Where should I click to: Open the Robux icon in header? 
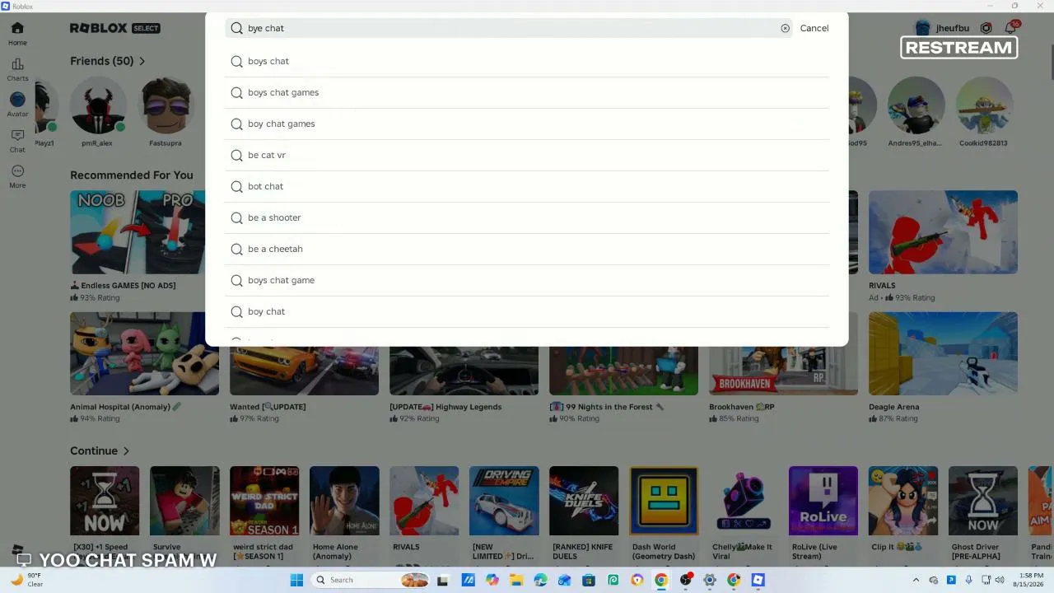[x=986, y=28]
